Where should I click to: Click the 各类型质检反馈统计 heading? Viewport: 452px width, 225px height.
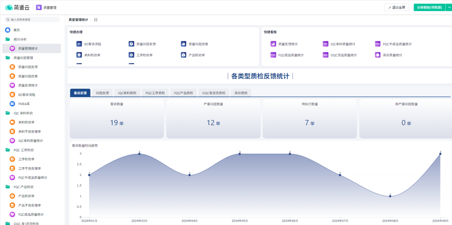click(x=260, y=76)
